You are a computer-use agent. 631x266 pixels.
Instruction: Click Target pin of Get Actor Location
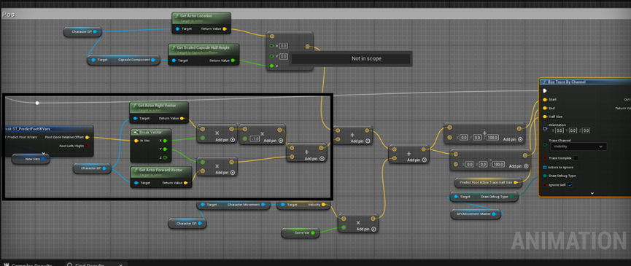(177, 29)
